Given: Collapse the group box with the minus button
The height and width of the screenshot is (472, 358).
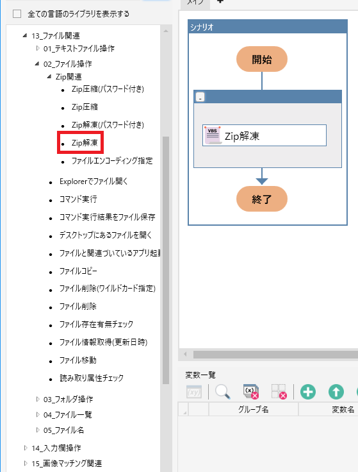Looking at the screenshot, I should 200,97.
